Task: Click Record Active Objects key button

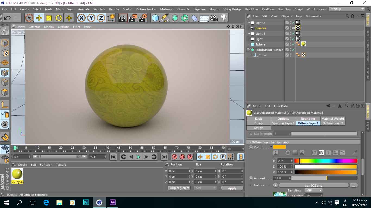Action: [174, 157]
